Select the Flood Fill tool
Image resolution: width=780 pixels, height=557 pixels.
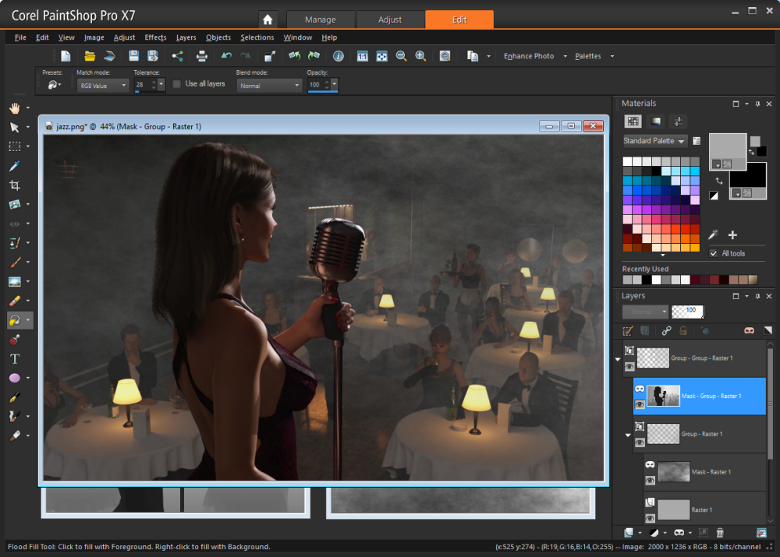[14, 320]
